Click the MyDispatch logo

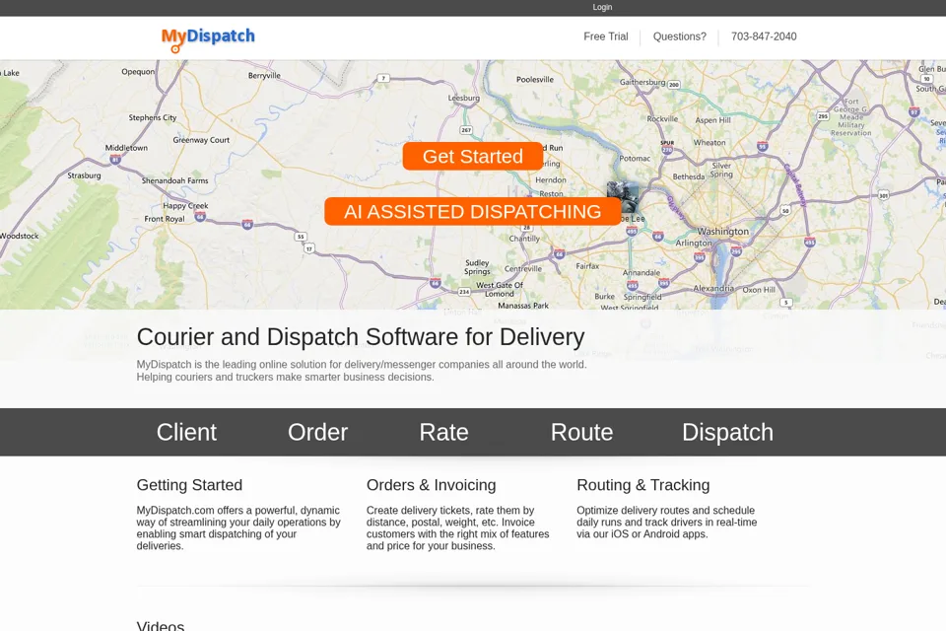(x=208, y=39)
